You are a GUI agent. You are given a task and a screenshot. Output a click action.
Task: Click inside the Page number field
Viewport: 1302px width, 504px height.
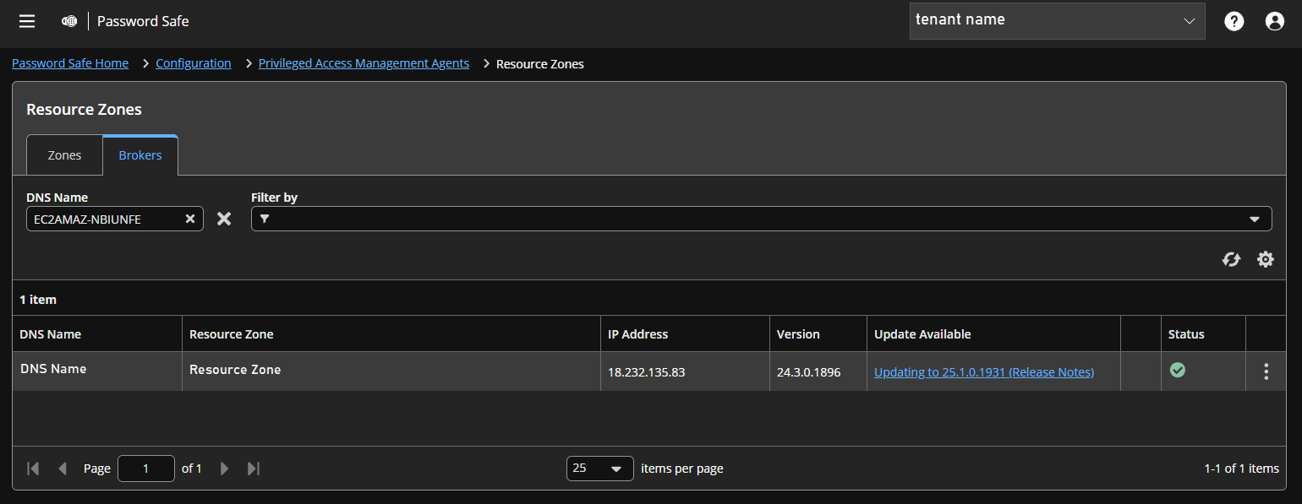point(145,468)
